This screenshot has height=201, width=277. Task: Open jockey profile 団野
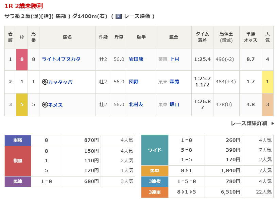pyautogui.click(x=134, y=82)
